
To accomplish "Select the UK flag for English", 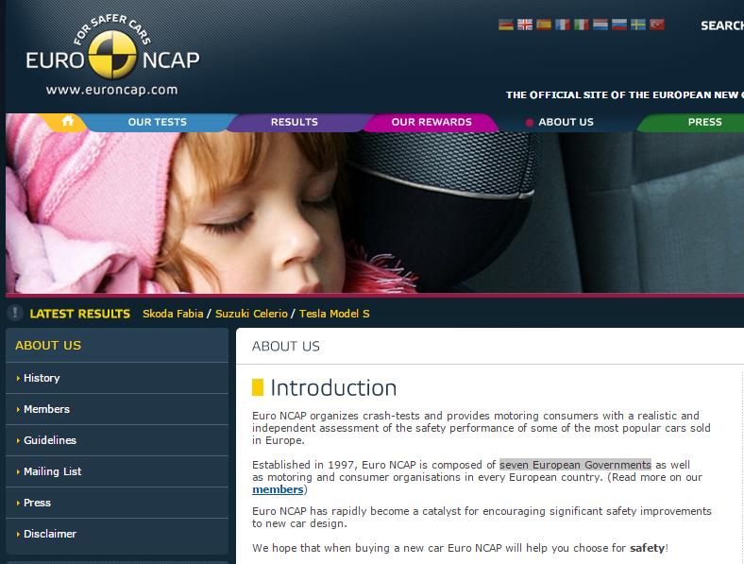I will click(525, 26).
